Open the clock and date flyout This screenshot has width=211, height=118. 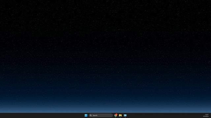(206, 115)
